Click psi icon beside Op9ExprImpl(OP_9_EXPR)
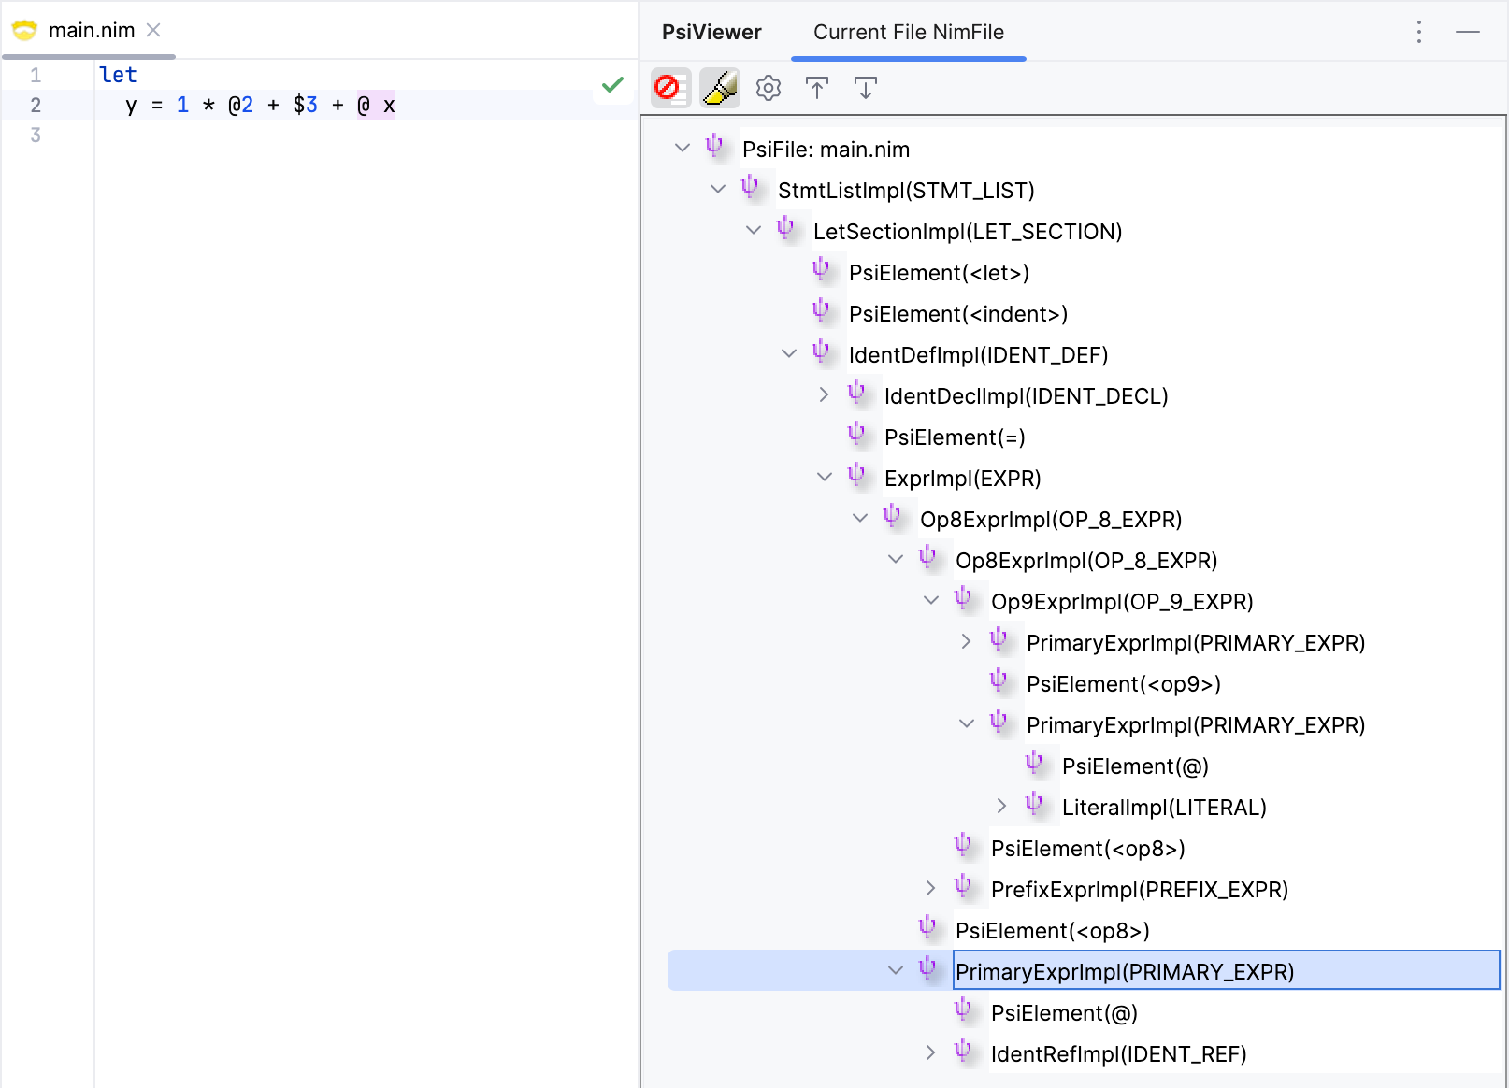 [963, 598]
